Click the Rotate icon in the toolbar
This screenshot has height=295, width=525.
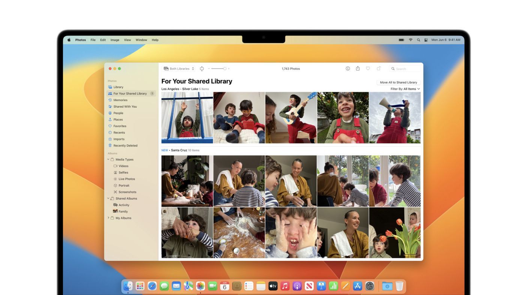click(379, 68)
